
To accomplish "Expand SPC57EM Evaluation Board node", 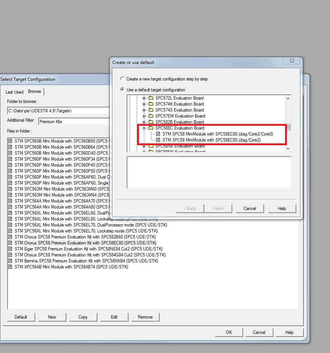I will (x=144, y=116).
